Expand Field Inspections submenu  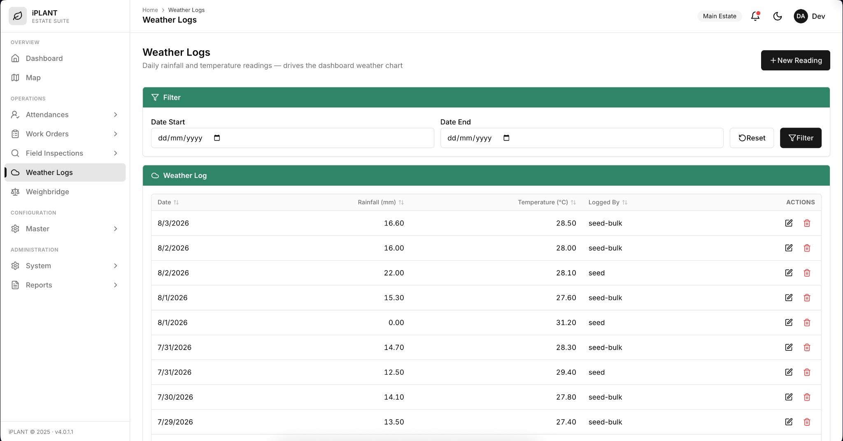pos(65,153)
